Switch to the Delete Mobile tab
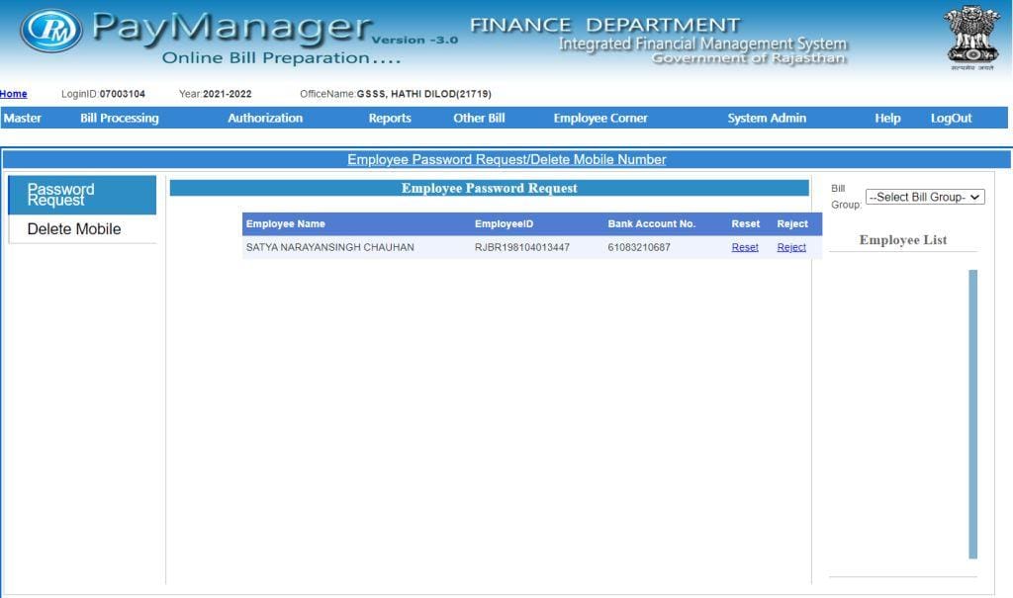The image size is (1013, 598). coord(82,229)
